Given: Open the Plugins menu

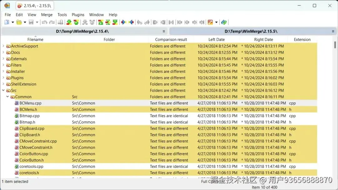Looking at the screenshot, I should 78,15.
